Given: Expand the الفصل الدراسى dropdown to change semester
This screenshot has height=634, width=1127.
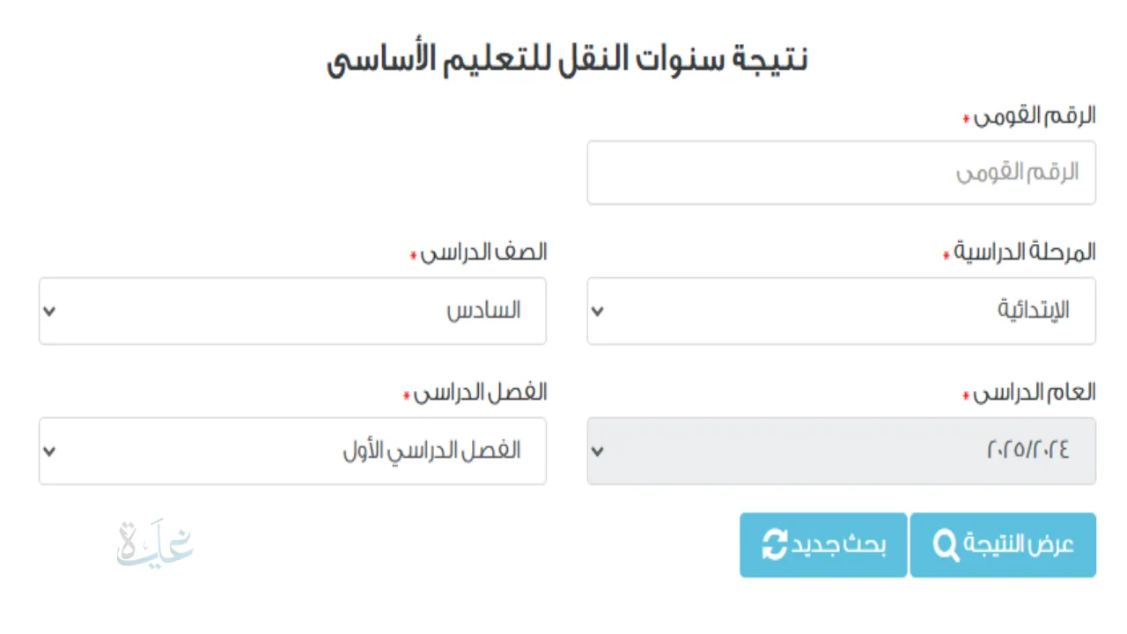Looking at the screenshot, I should (292, 451).
